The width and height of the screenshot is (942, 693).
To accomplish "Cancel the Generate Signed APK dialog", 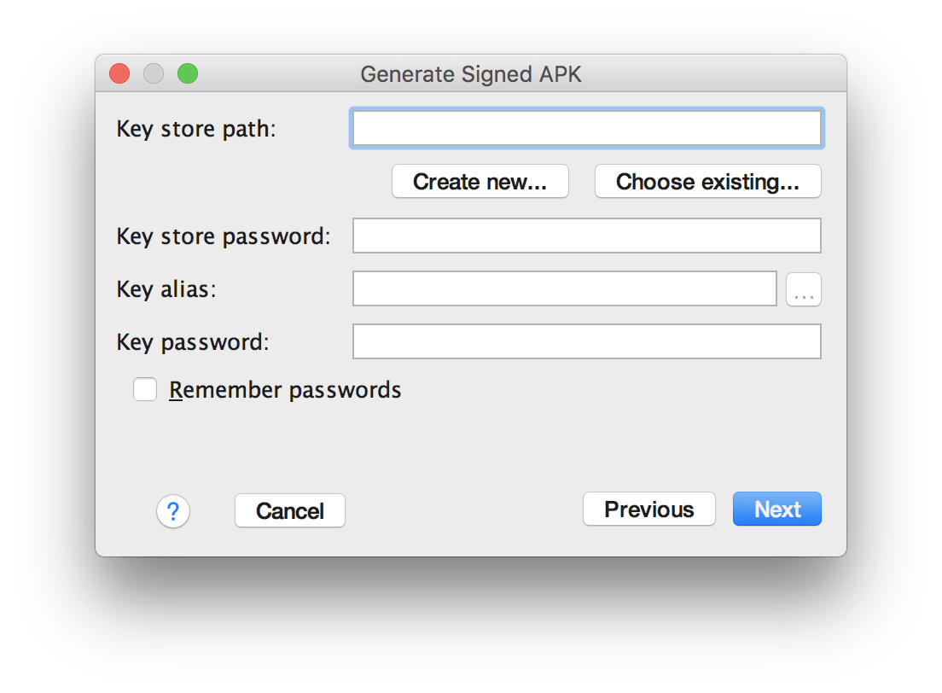I will tap(289, 510).
